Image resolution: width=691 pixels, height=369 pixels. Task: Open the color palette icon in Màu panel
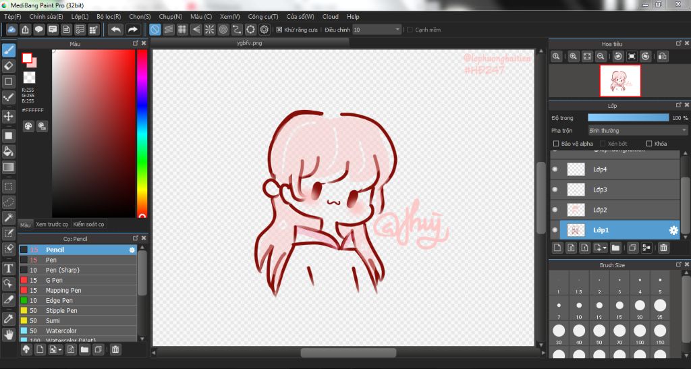[28, 126]
